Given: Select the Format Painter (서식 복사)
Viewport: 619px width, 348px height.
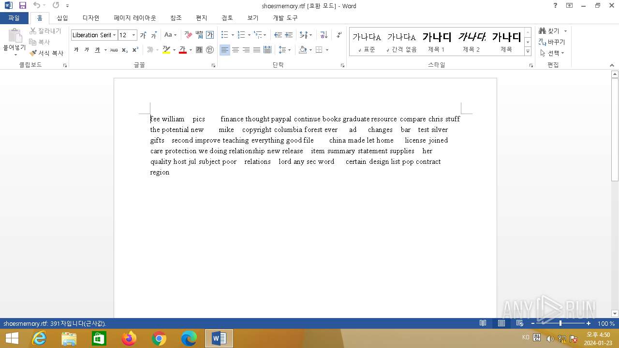Looking at the screenshot, I should 46,53.
